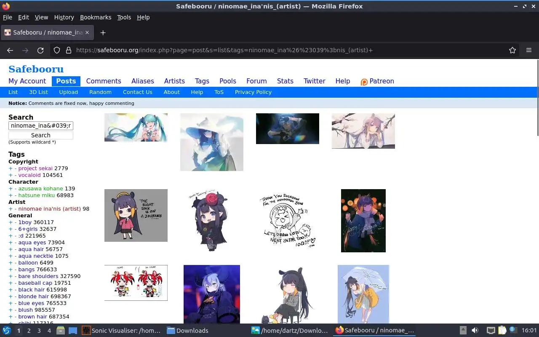Open the Aliases navigation link
This screenshot has width=539, height=337.
143,81
